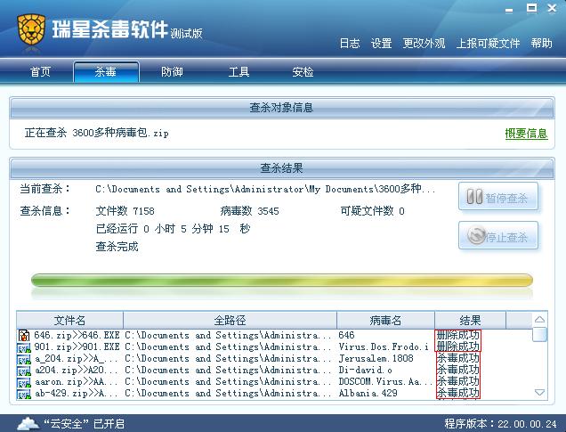Select the ab-429.zip file name entry

pos(77,394)
